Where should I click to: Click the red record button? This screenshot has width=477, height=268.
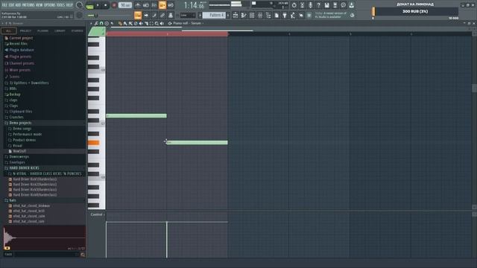(x=114, y=5)
